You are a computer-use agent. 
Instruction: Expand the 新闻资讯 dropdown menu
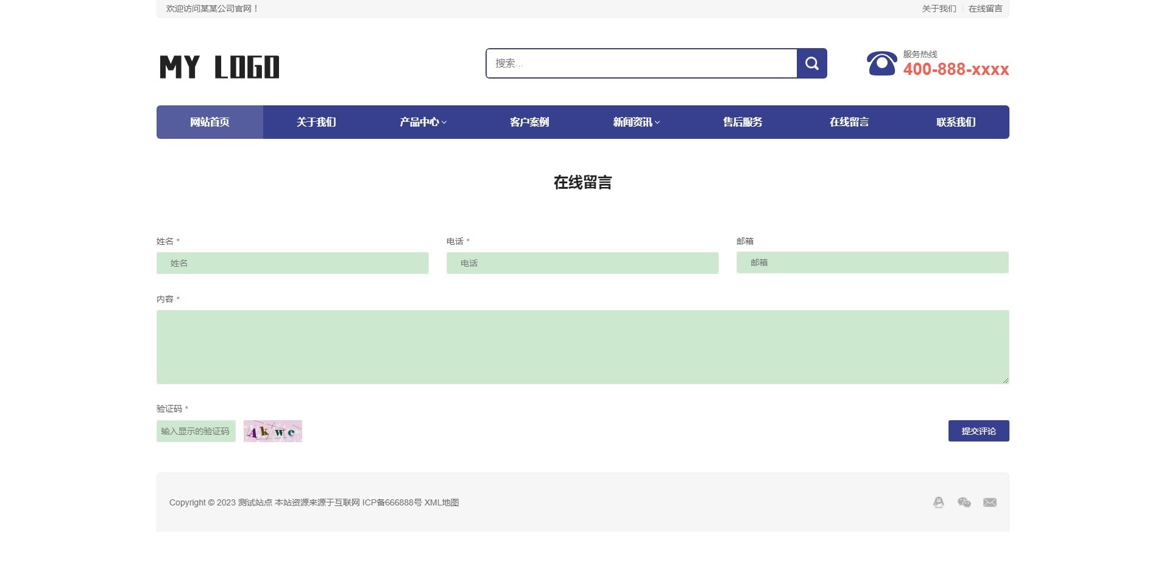(636, 122)
